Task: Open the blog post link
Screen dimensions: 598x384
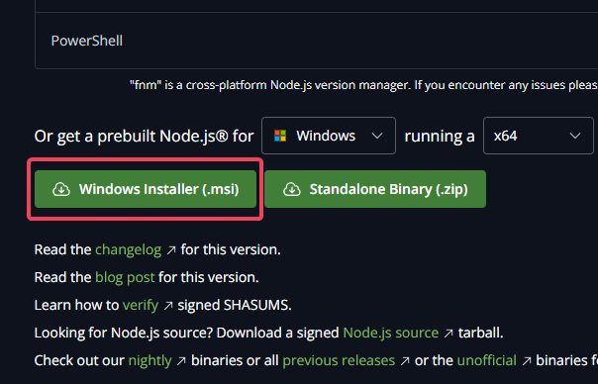Action: (125, 278)
